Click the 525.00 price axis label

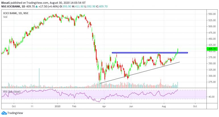tap(212, 20)
